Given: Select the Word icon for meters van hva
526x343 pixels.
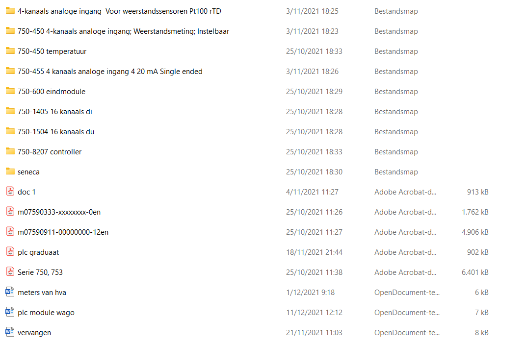Looking at the screenshot, I should tap(10, 292).
